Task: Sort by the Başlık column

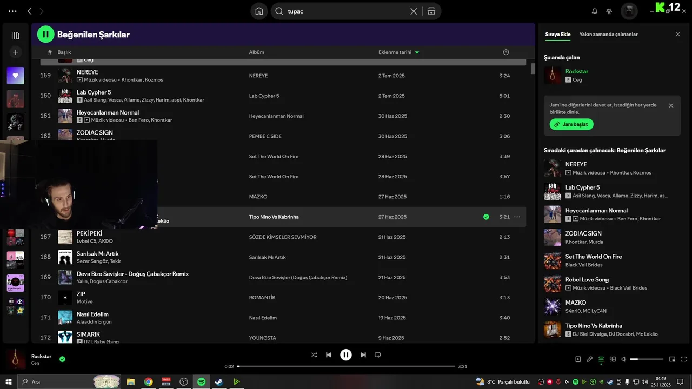Action: [64, 52]
